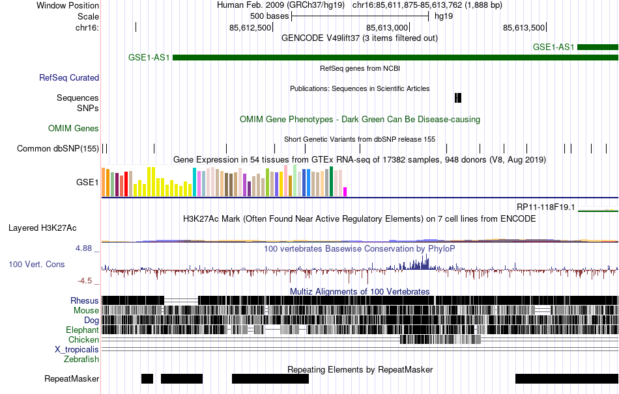This screenshot has height=394, width=619.
Task: Click the 500 bases scale bar
Action: (x=360, y=16)
